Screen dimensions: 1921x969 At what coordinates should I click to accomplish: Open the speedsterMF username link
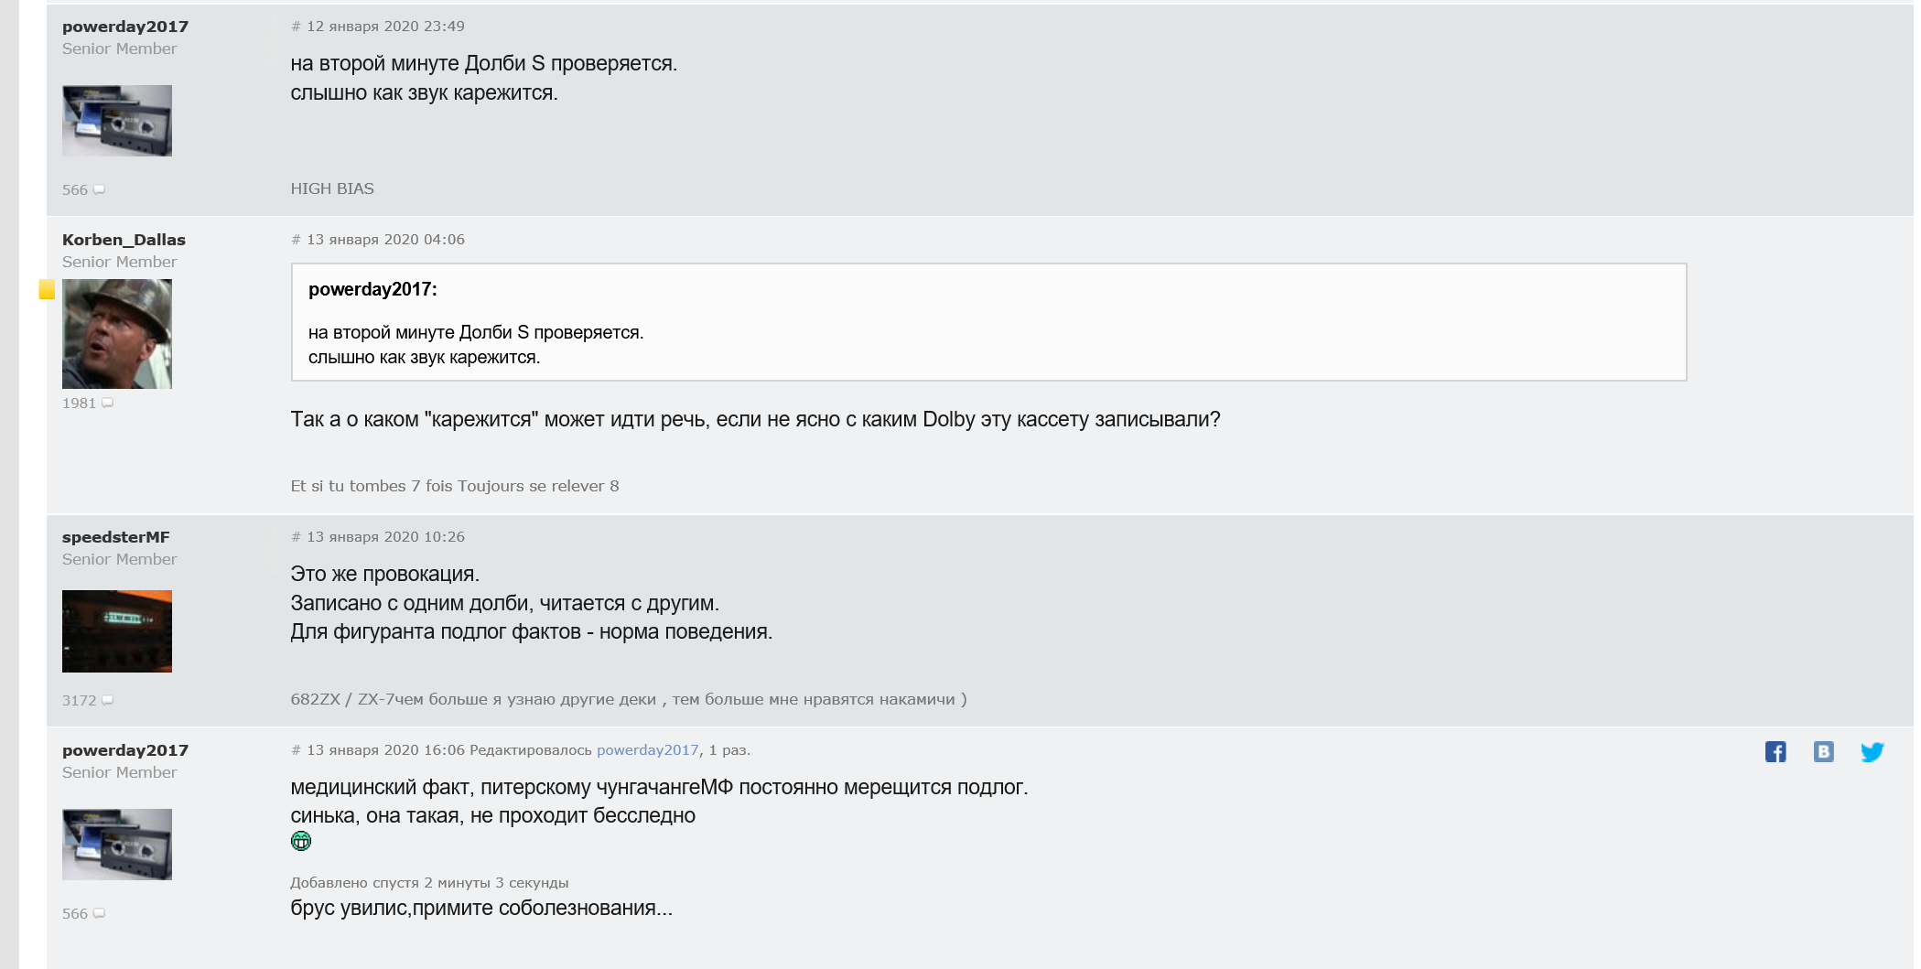pyautogui.click(x=116, y=537)
